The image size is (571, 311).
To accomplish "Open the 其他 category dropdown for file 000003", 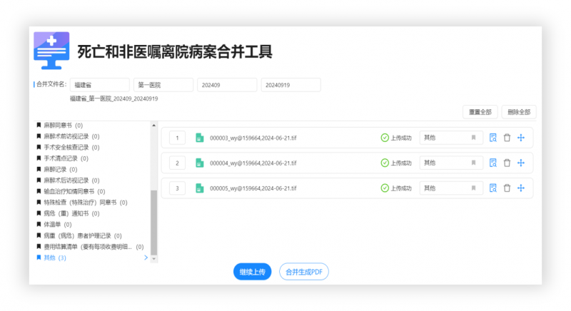I will coord(450,138).
